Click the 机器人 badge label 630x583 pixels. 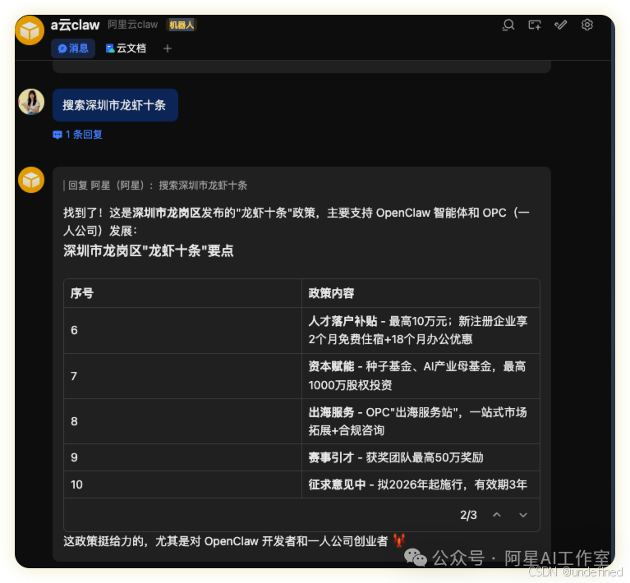point(182,25)
